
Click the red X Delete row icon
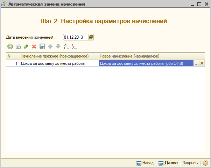[34, 46]
